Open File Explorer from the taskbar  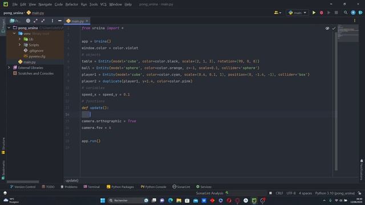[179, 200]
